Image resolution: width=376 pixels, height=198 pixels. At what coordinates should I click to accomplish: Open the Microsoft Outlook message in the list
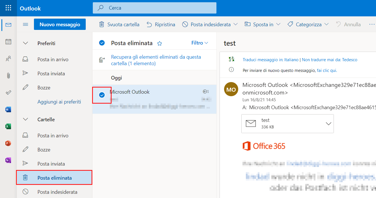point(154,99)
